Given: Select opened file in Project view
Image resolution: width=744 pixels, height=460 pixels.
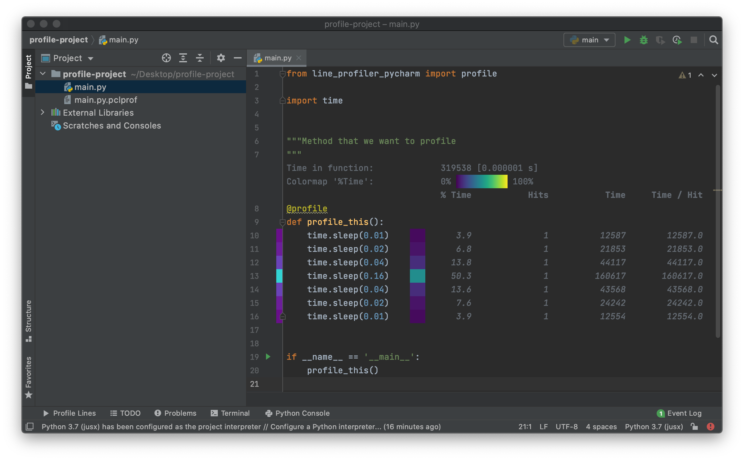Looking at the screenshot, I should tap(166, 58).
